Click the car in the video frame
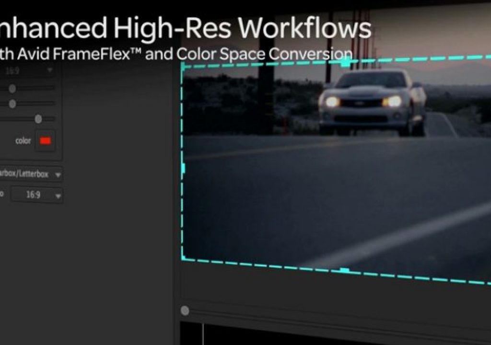Screen dimensions: 491x345 pyautogui.click(x=372, y=103)
